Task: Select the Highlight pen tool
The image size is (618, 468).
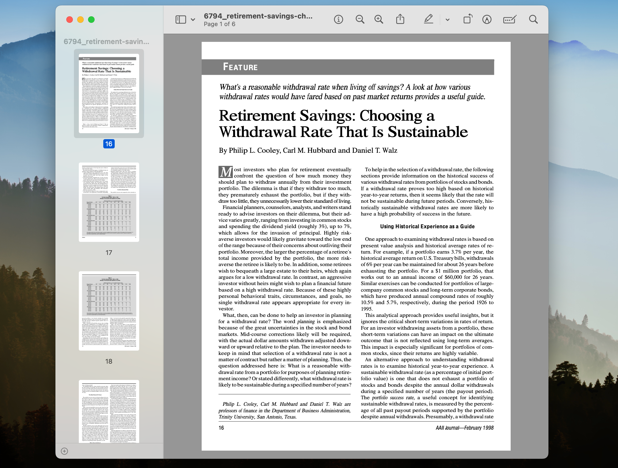Action: click(428, 20)
